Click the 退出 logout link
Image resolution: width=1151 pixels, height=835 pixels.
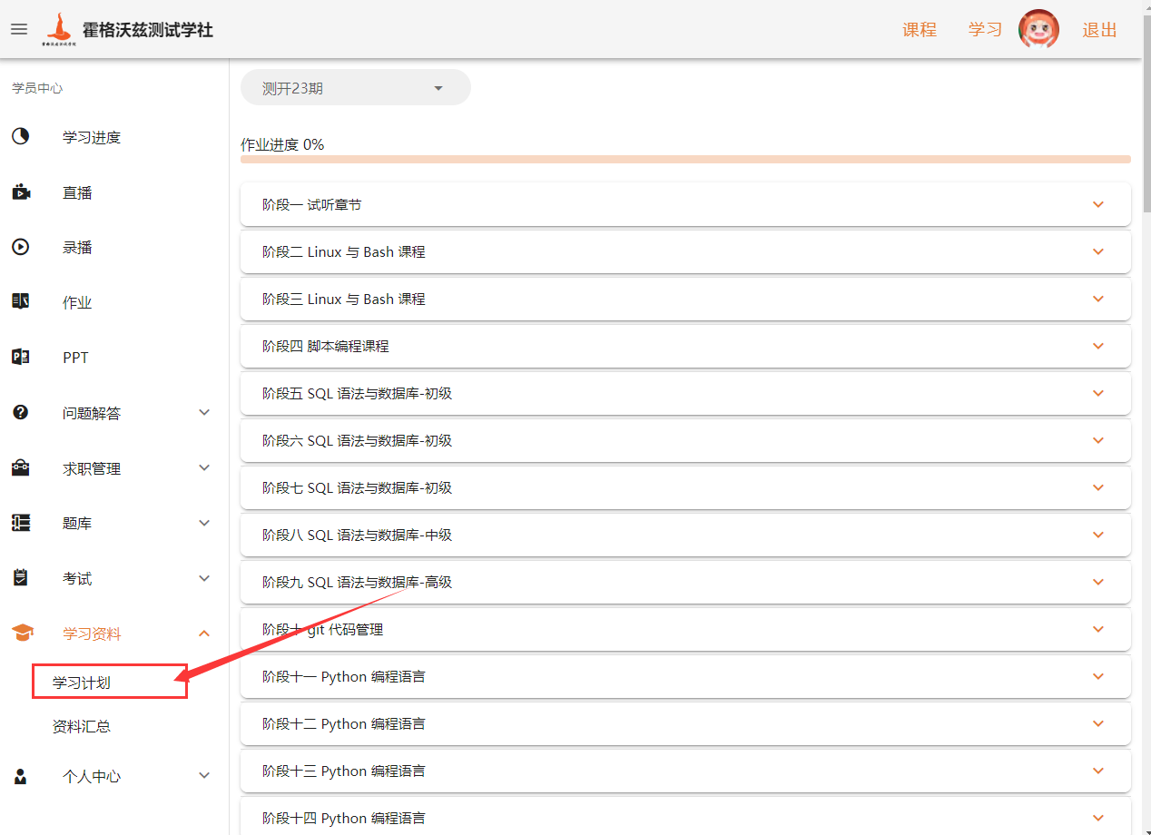(x=1099, y=30)
